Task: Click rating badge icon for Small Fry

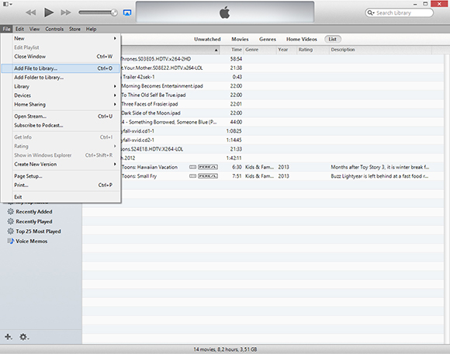Action: [208, 176]
